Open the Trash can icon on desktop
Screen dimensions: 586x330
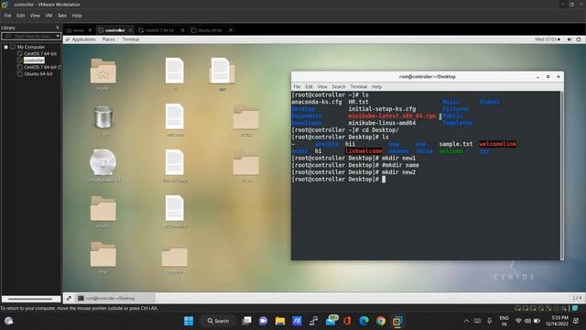[x=103, y=117]
